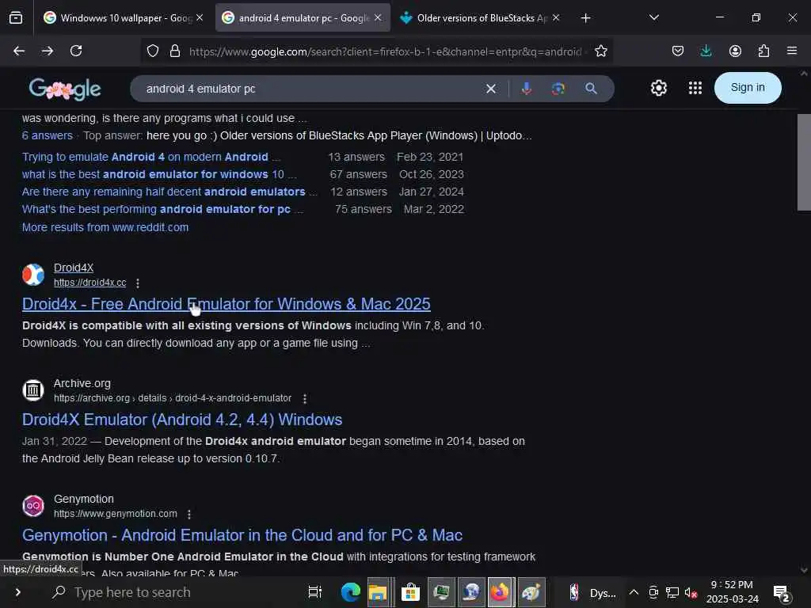Open browser extensions menu

point(763,51)
